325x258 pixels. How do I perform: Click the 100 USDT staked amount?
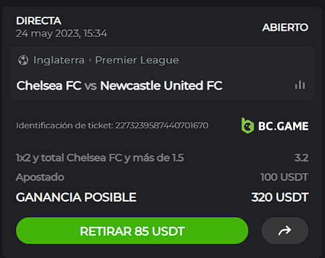(284, 177)
